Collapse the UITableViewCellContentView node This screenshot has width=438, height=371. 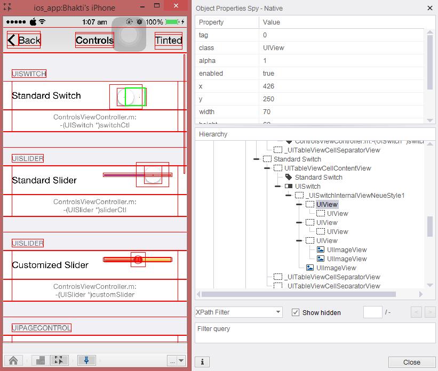click(x=267, y=168)
